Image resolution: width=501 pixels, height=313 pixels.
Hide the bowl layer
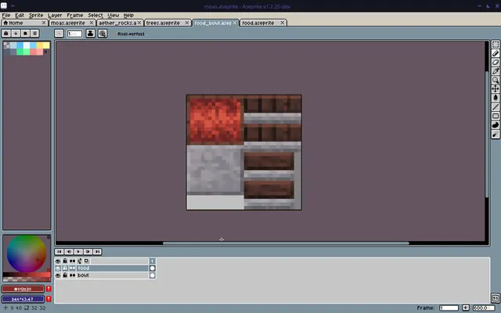tap(58, 275)
